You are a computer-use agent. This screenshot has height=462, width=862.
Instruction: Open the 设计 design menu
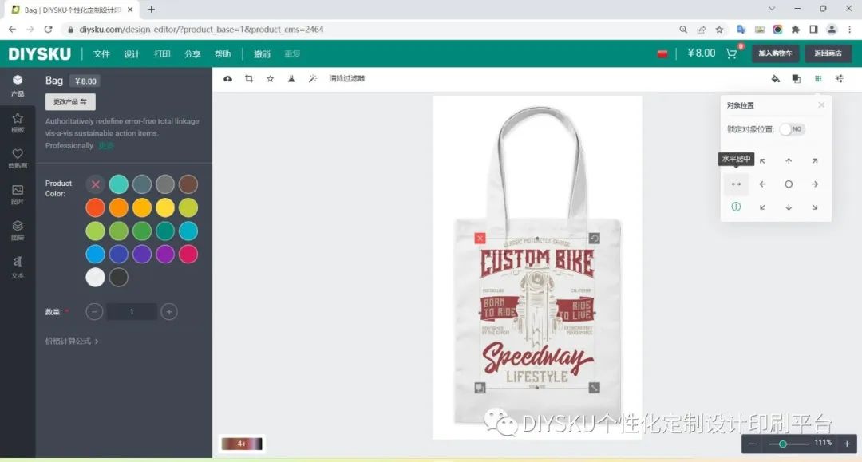click(x=132, y=53)
